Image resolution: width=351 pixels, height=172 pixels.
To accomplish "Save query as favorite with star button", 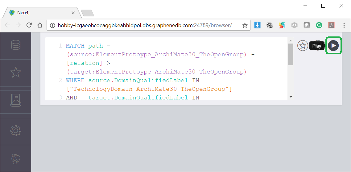I will pos(303,46).
